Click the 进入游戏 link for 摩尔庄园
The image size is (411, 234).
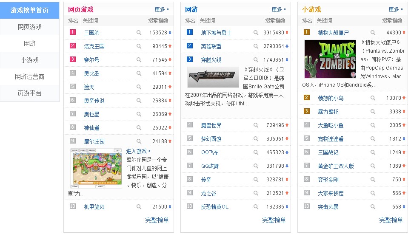coord(138,151)
